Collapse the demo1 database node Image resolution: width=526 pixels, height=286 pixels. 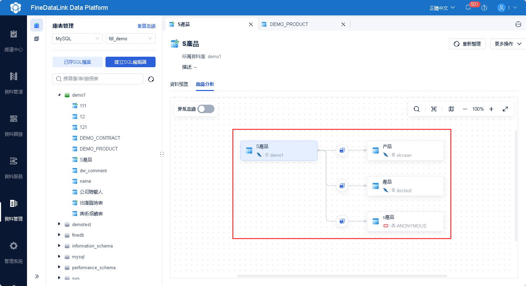(x=59, y=95)
